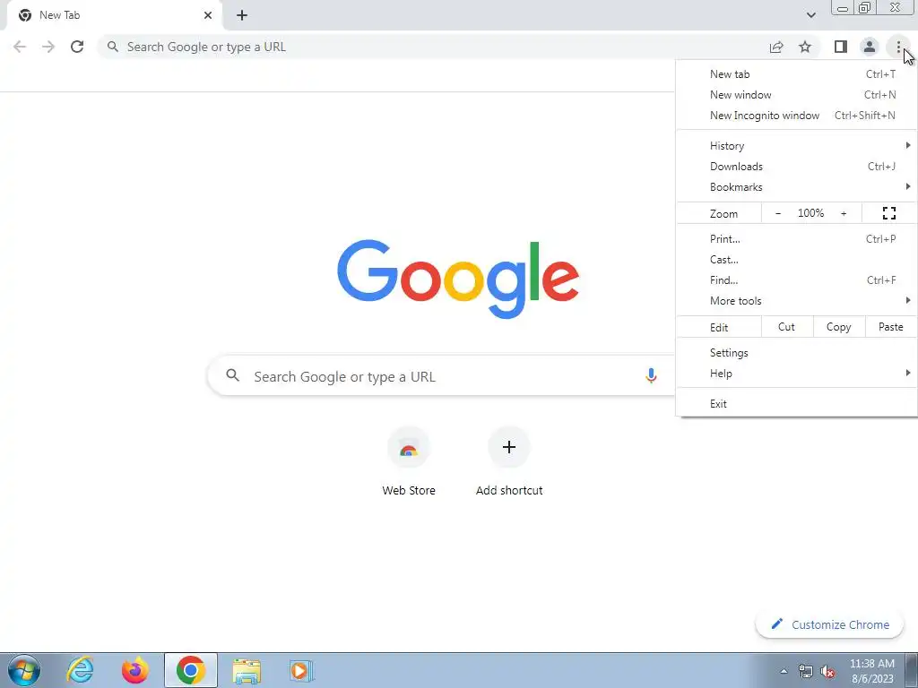Click the Chrome taskbar icon

(x=190, y=670)
